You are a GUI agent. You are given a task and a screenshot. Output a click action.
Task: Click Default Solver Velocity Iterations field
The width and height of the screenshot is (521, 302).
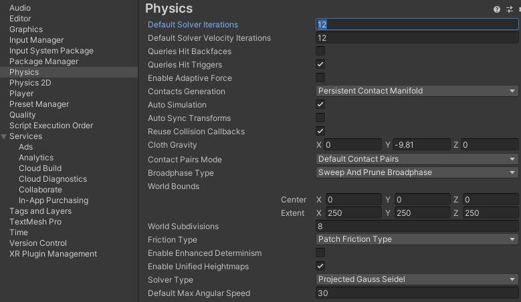click(x=417, y=38)
